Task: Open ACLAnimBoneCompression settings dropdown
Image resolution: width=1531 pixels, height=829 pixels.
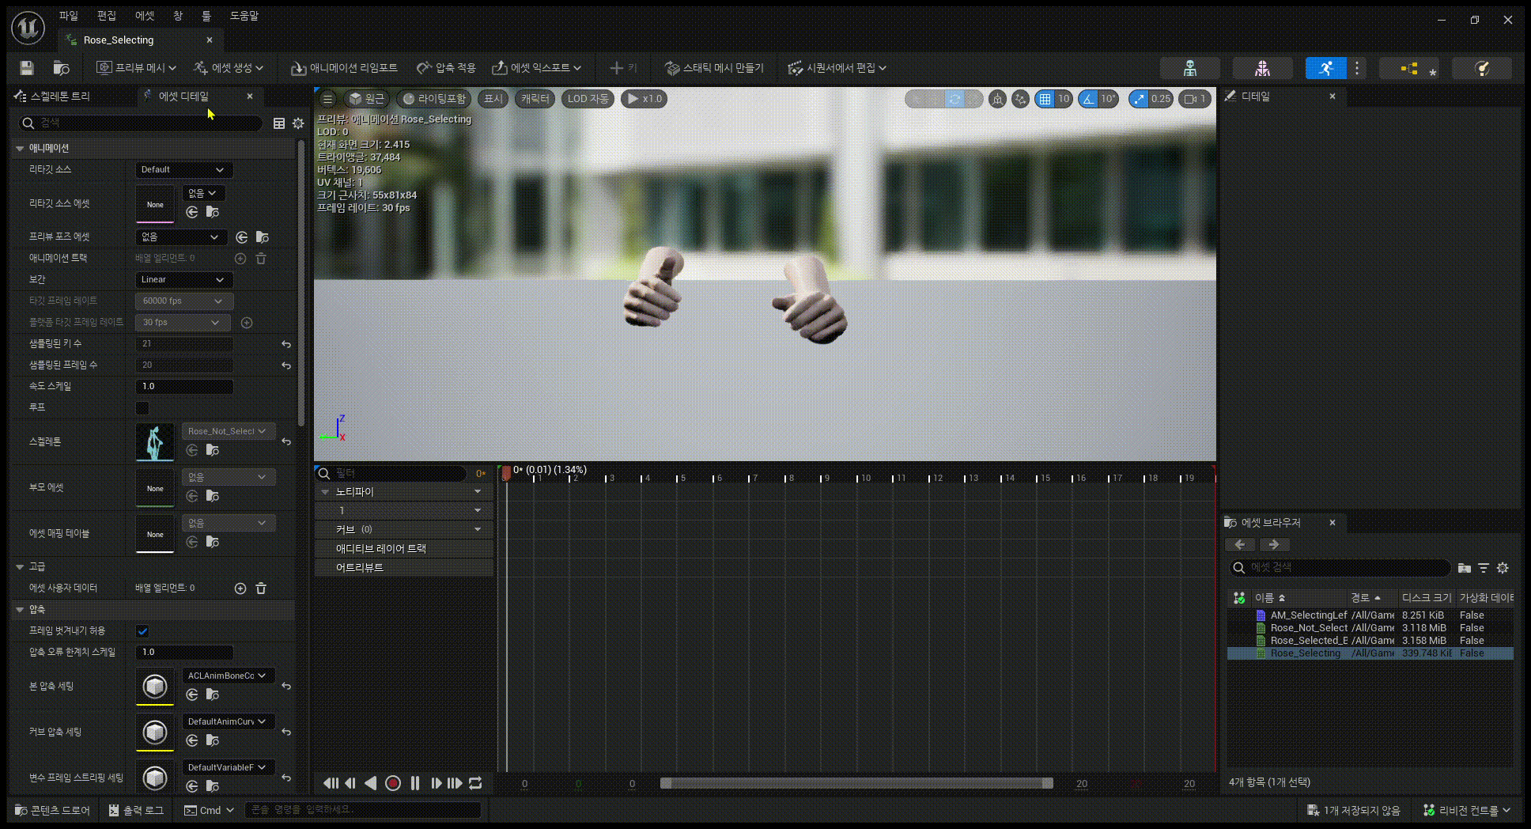Action: pyautogui.click(x=228, y=676)
